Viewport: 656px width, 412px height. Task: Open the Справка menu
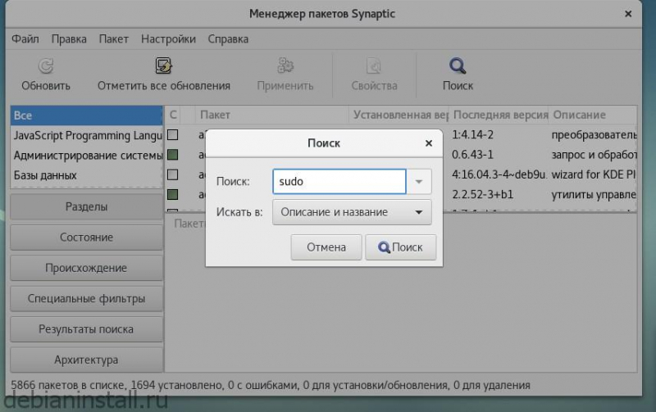(x=228, y=38)
